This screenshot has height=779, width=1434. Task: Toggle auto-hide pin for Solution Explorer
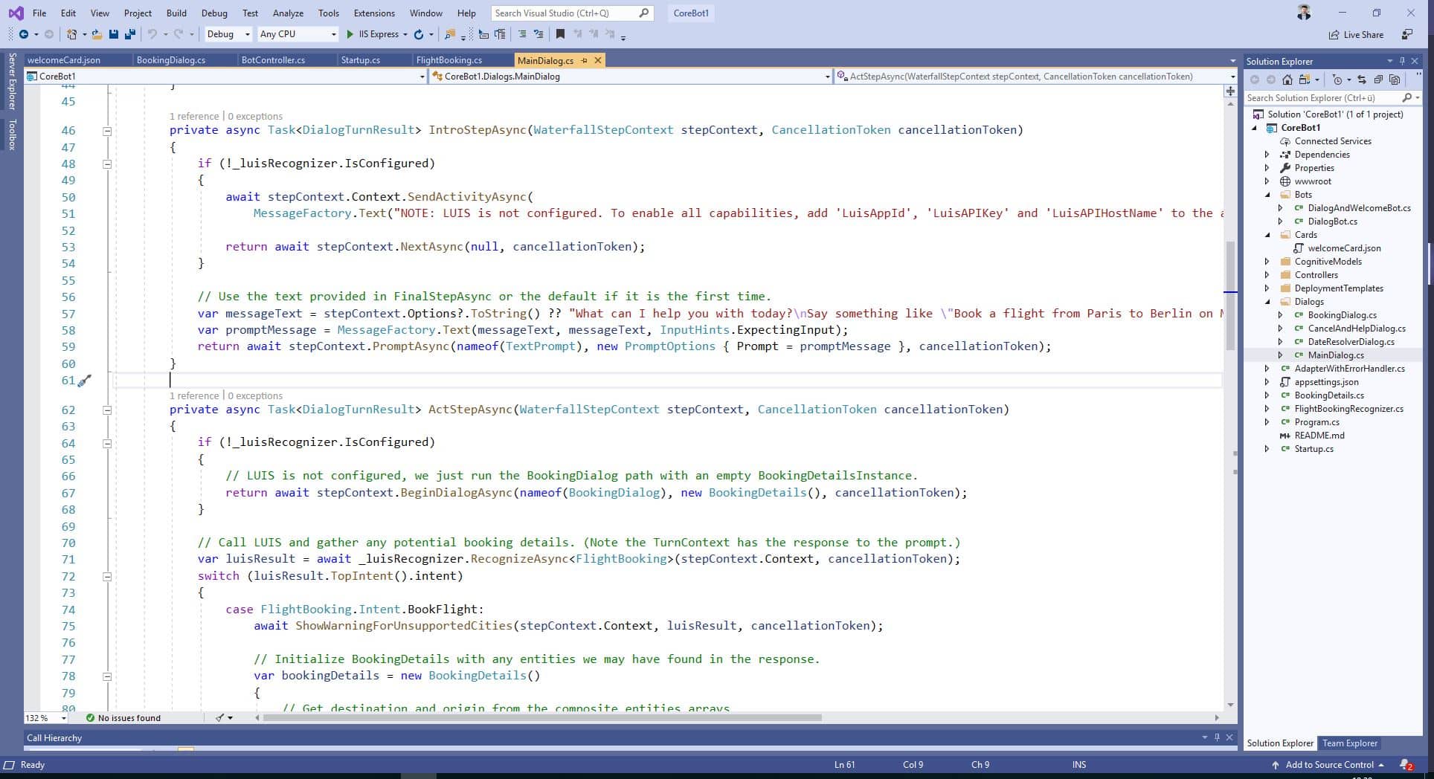[1402, 61]
